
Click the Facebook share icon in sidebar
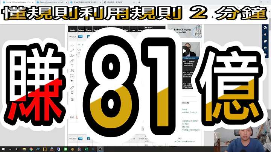[x=265, y=34]
